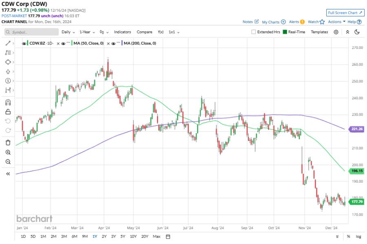This screenshot has width=367, height=244.
Task: Zoom in on the chart
Action: click(8, 152)
